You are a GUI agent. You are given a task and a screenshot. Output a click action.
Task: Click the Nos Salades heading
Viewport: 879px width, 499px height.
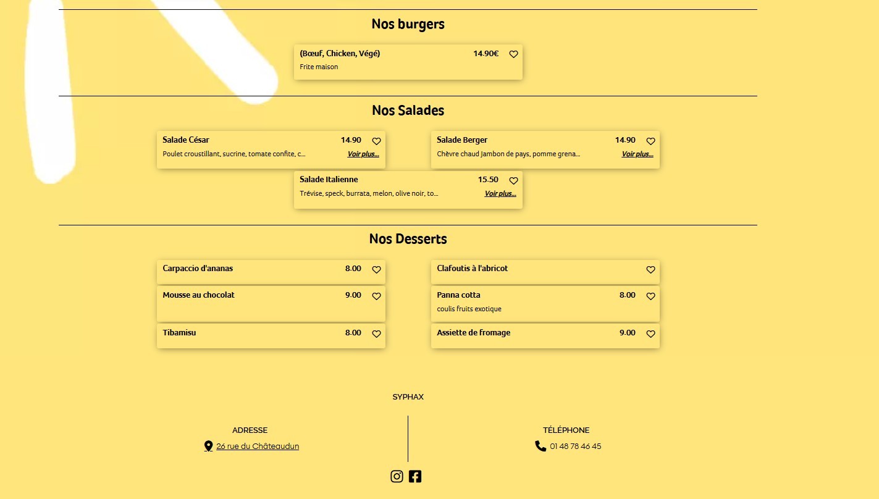(x=408, y=111)
